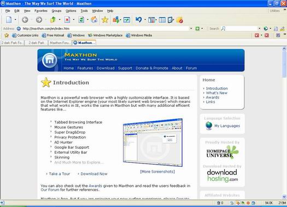The height and width of the screenshot is (207, 287).
Task: Open the dropdown arrow next to Up icon
Action: [60, 20]
